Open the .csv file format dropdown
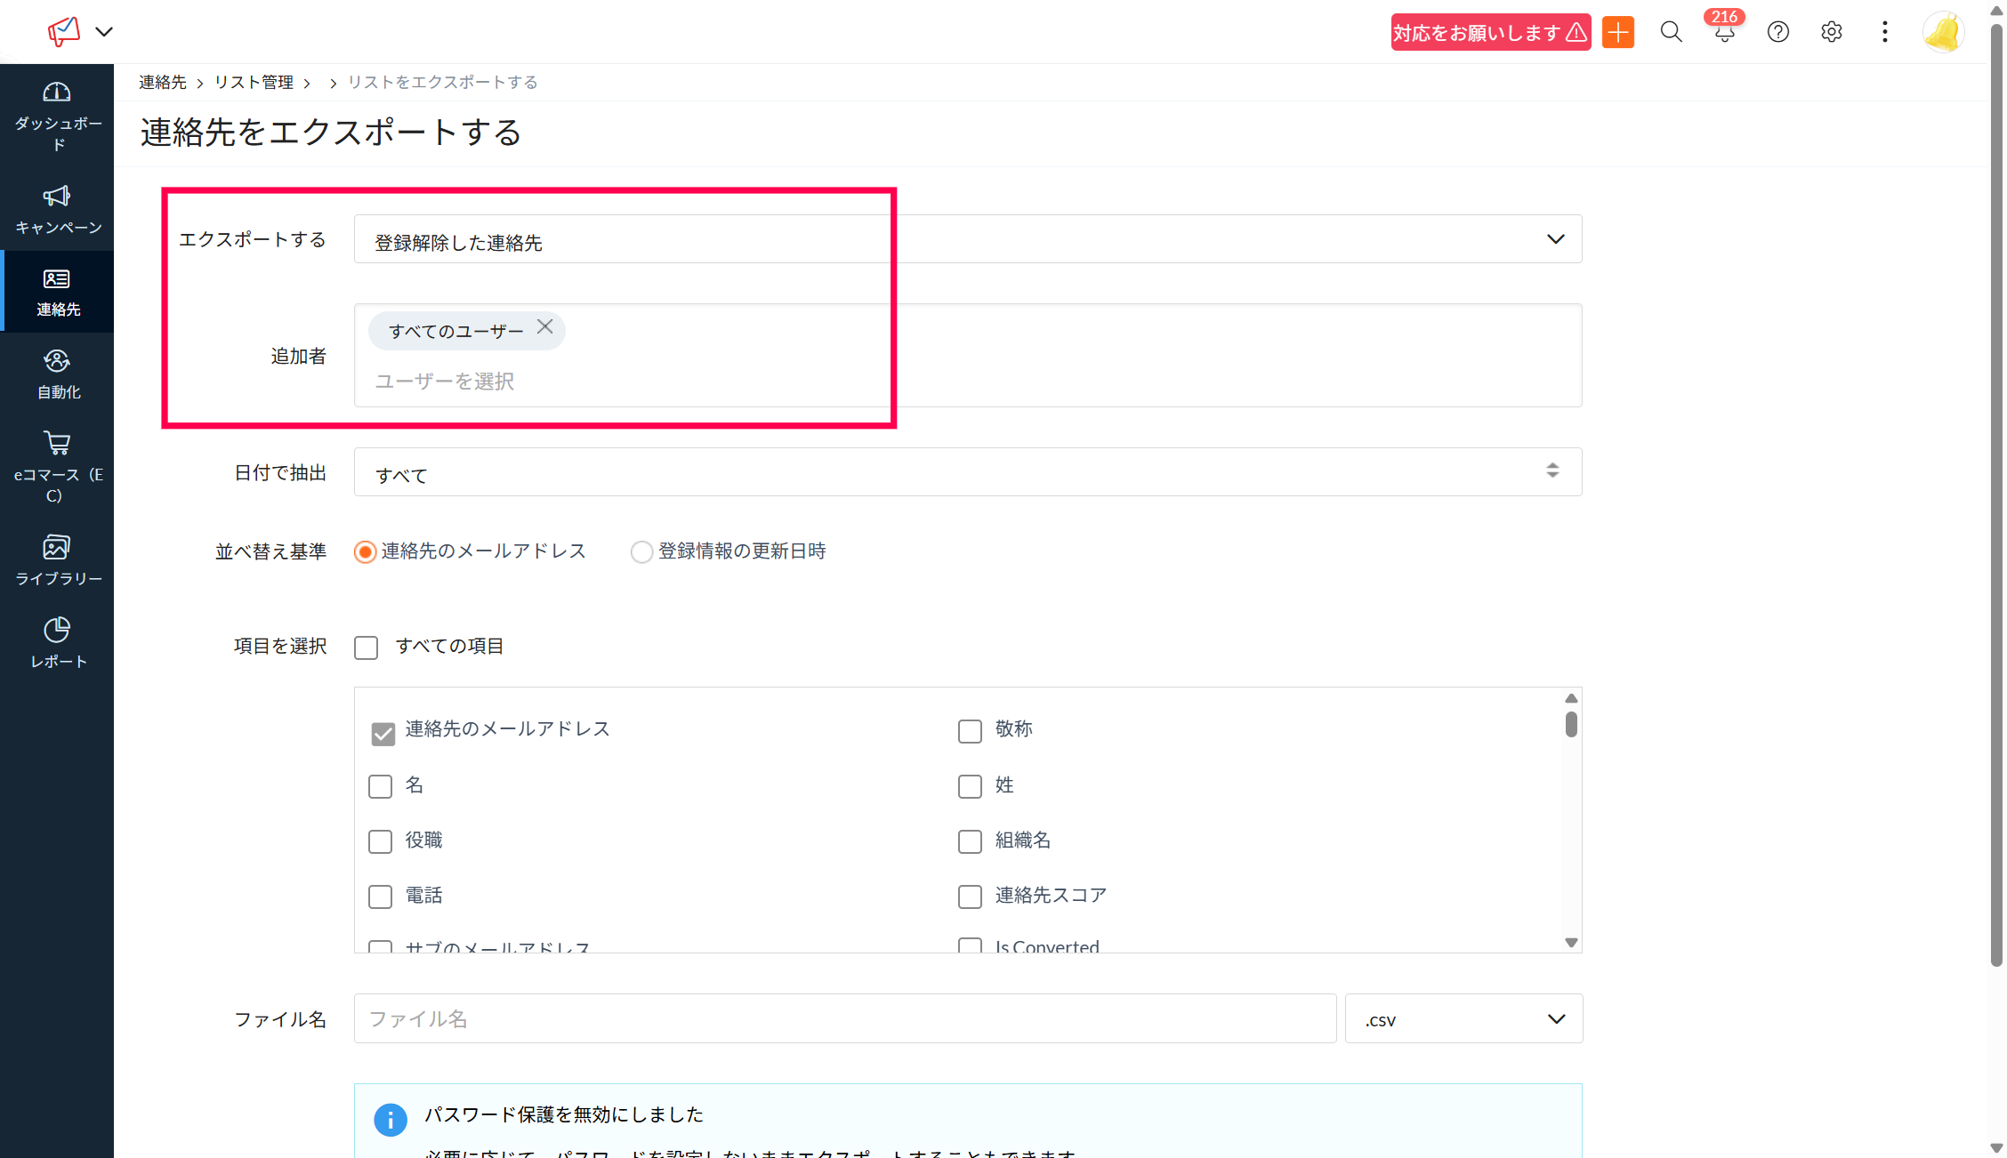This screenshot has width=2007, height=1158. 1463,1019
